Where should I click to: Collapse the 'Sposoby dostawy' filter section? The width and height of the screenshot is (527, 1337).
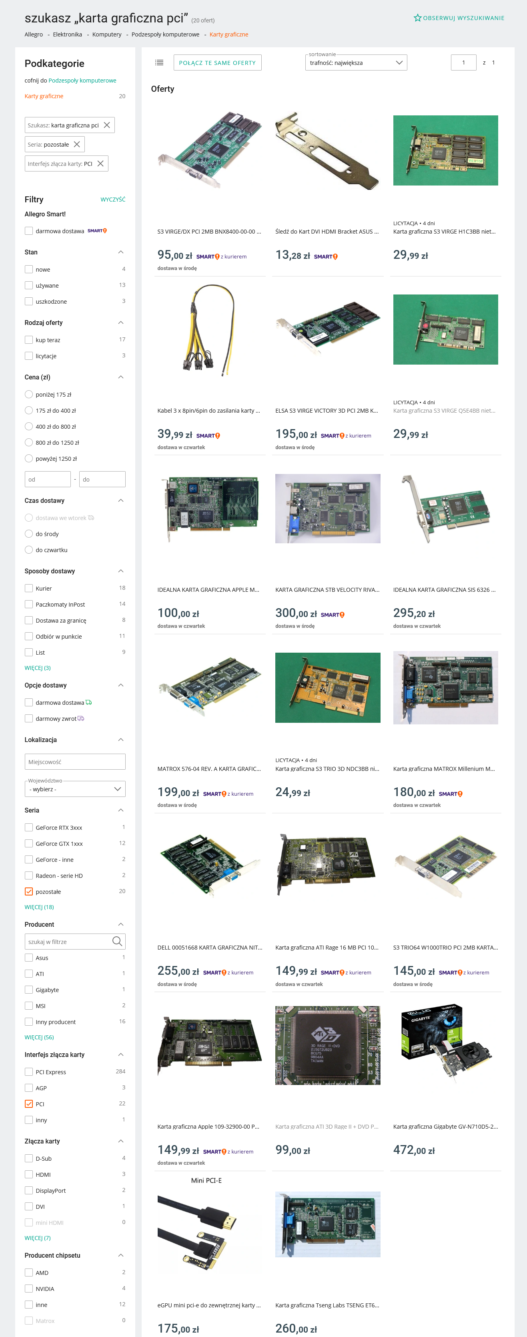pyautogui.click(x=121, y=571)
